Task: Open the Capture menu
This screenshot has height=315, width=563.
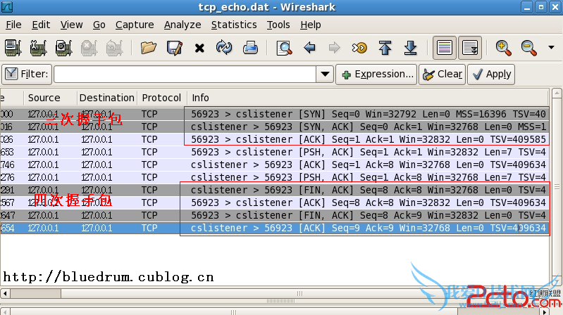Action: [135, 25]
